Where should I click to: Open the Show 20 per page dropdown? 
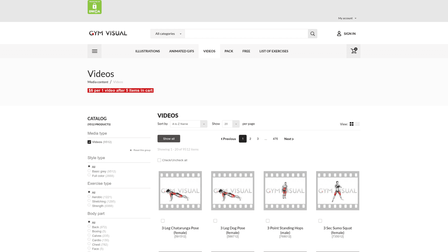[231, 124]
